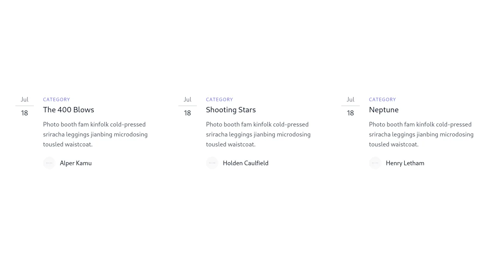Open The 400 Blows post title

68,110
